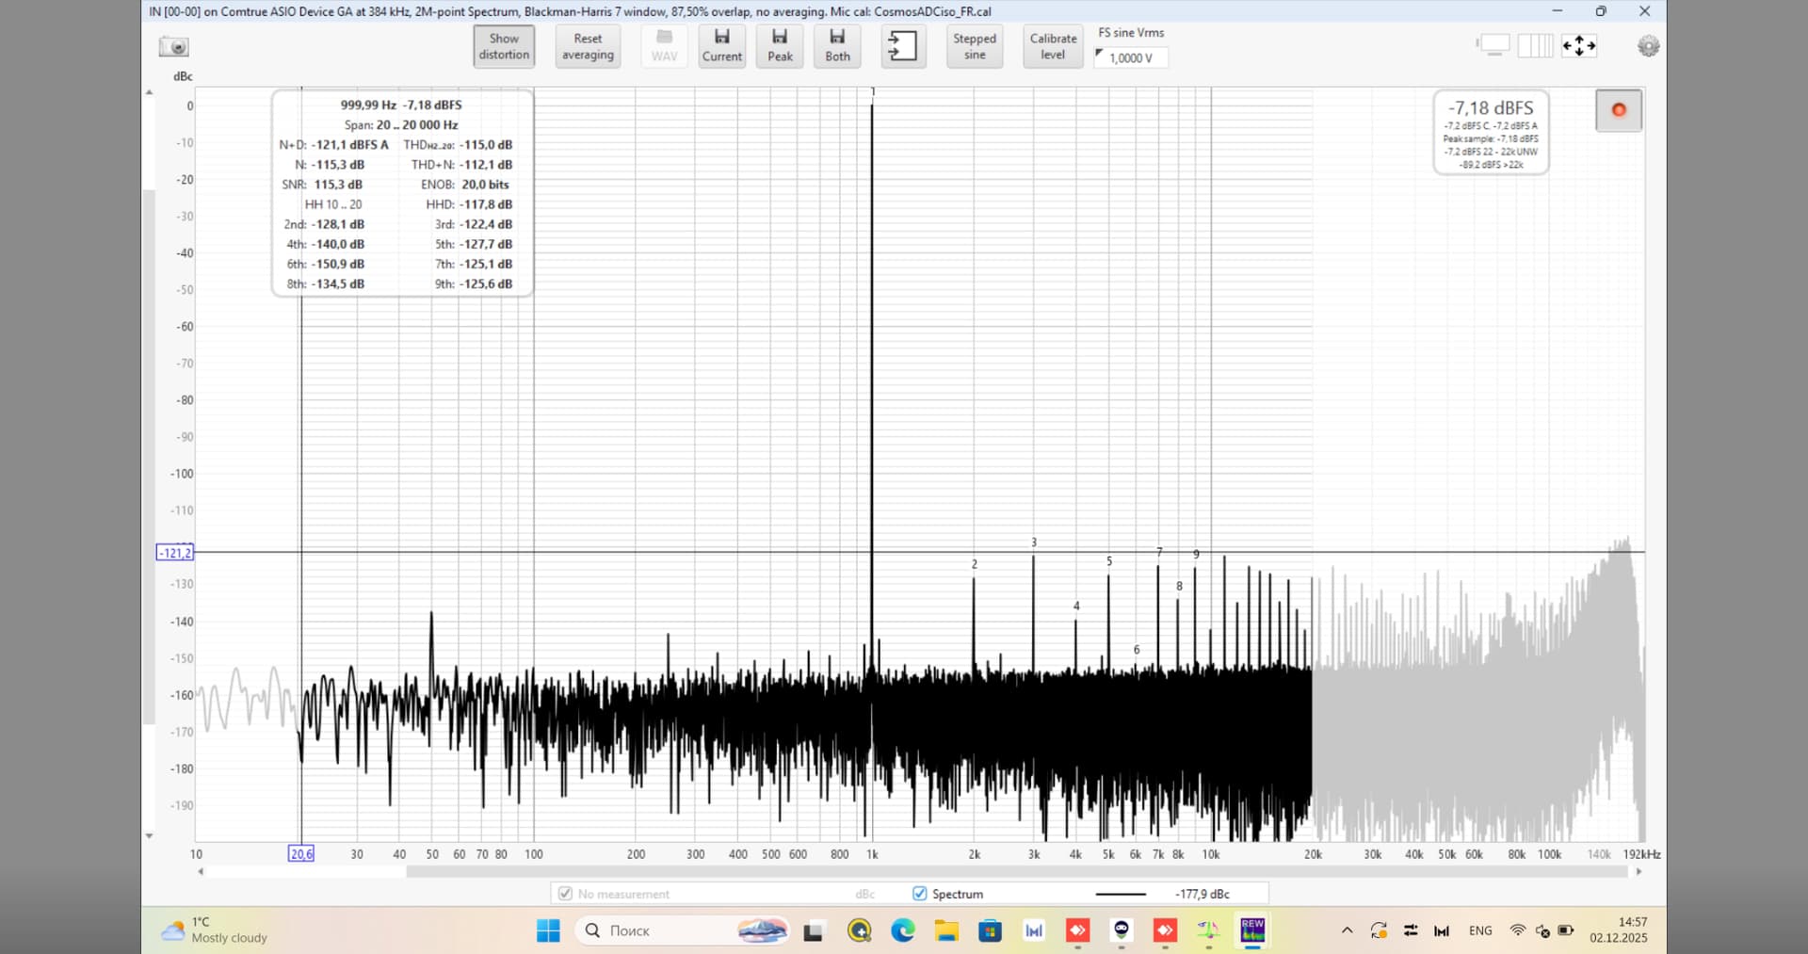This screenshot has width=1808, height=954.
Task: Click the horizontal frequency axis scrollbar
Action: click(x=1017, y=872)
